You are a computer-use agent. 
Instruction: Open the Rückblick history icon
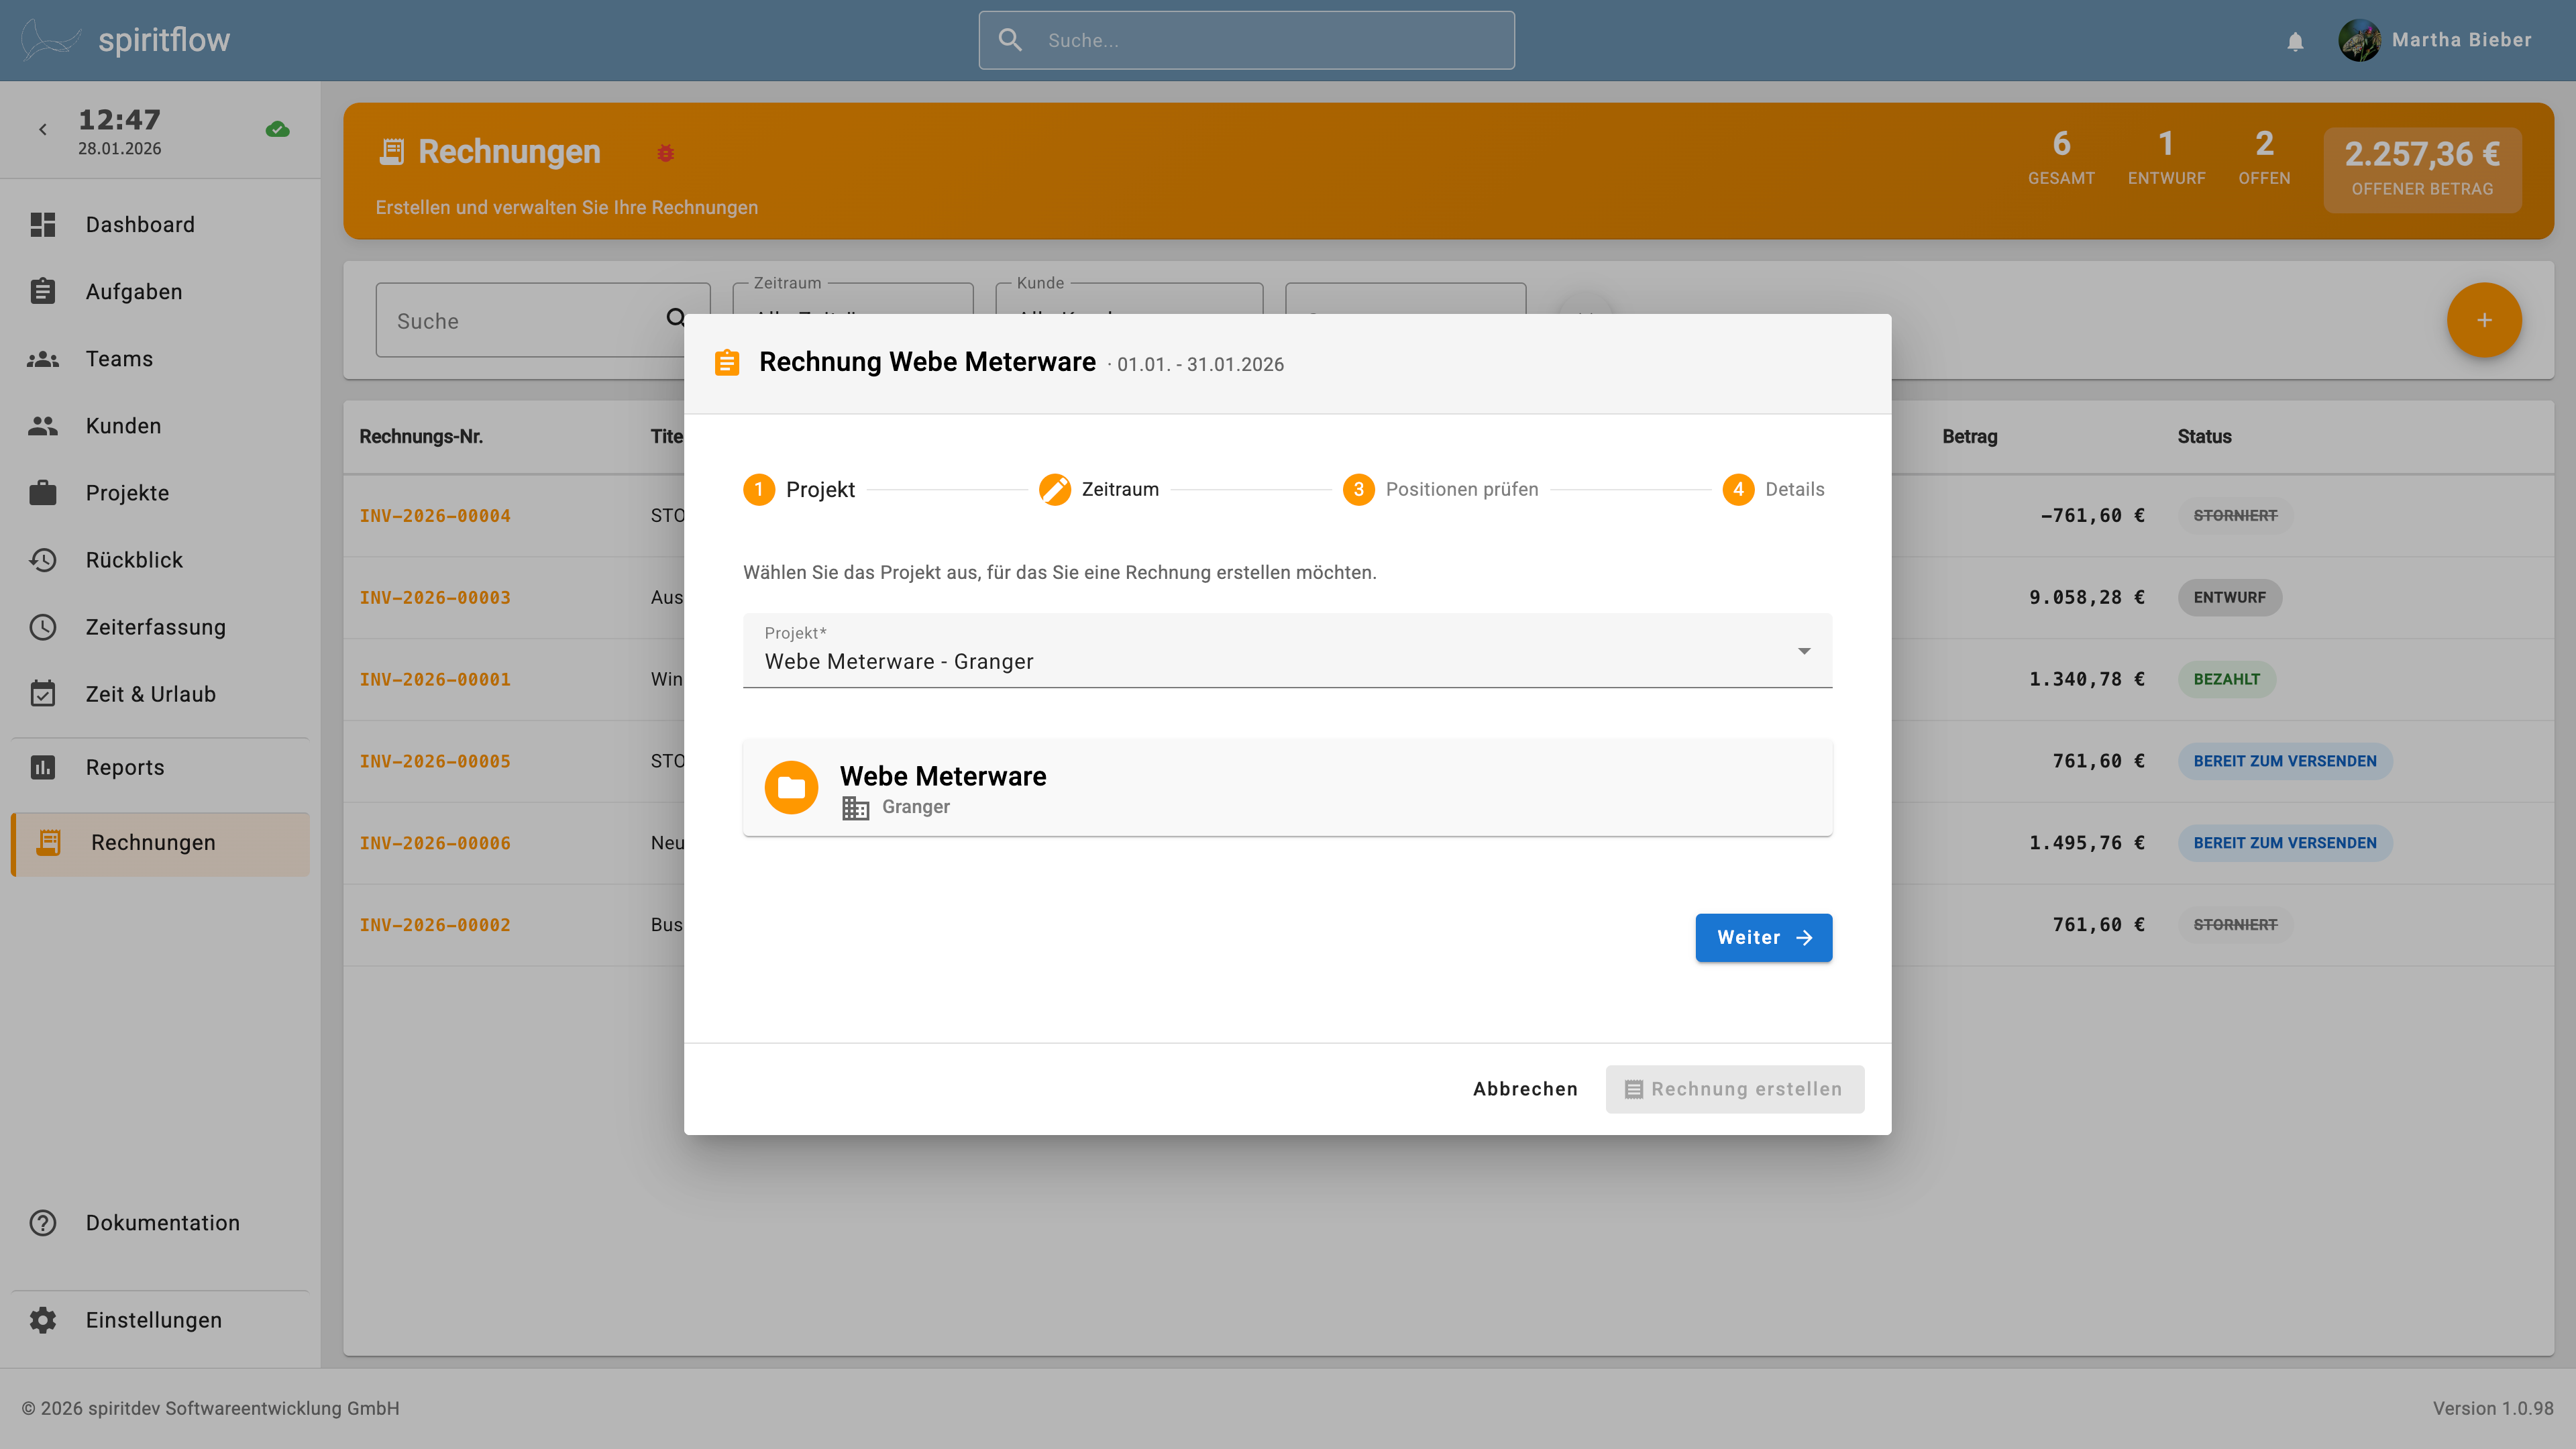pos(43,559)
